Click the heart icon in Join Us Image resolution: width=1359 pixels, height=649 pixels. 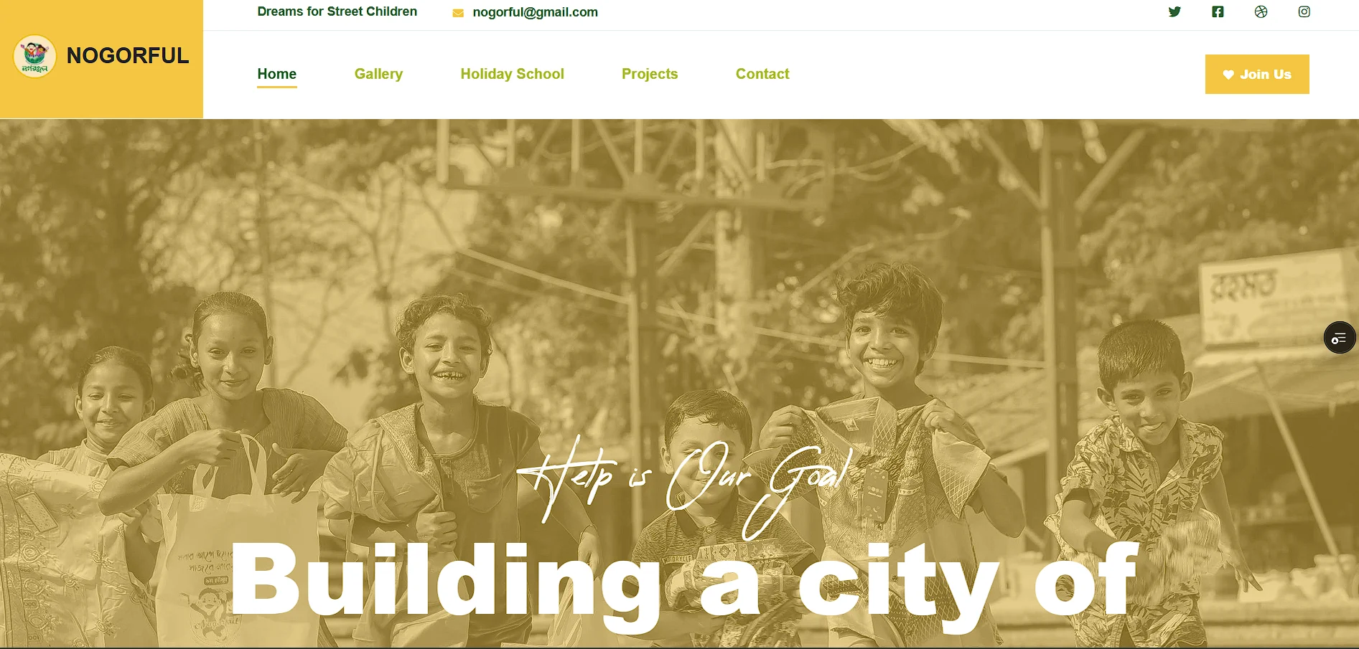[x=1228, y=75]
